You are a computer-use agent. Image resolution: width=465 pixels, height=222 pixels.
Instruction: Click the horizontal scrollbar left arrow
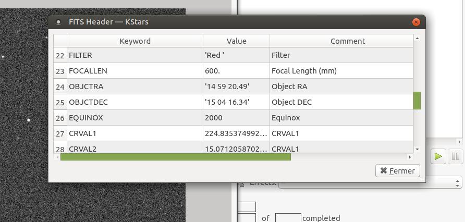(x=57, y=157)
